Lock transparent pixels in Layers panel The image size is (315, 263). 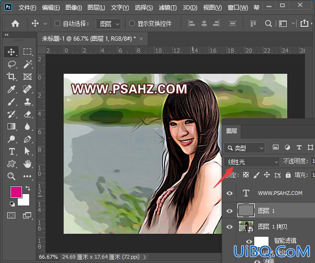coord(246,175)
